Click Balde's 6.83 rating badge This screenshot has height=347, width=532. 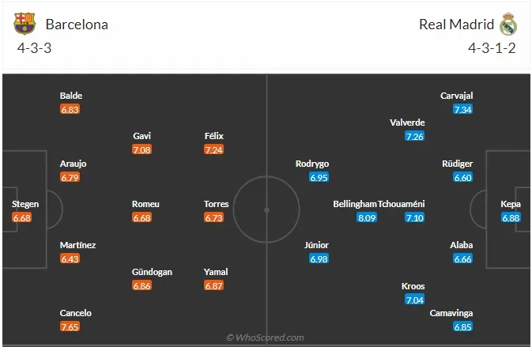(x=70, y=109)
